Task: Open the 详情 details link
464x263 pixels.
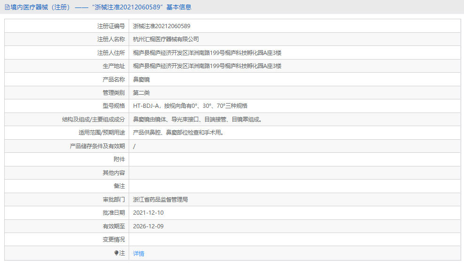Action: pos(139,254)
